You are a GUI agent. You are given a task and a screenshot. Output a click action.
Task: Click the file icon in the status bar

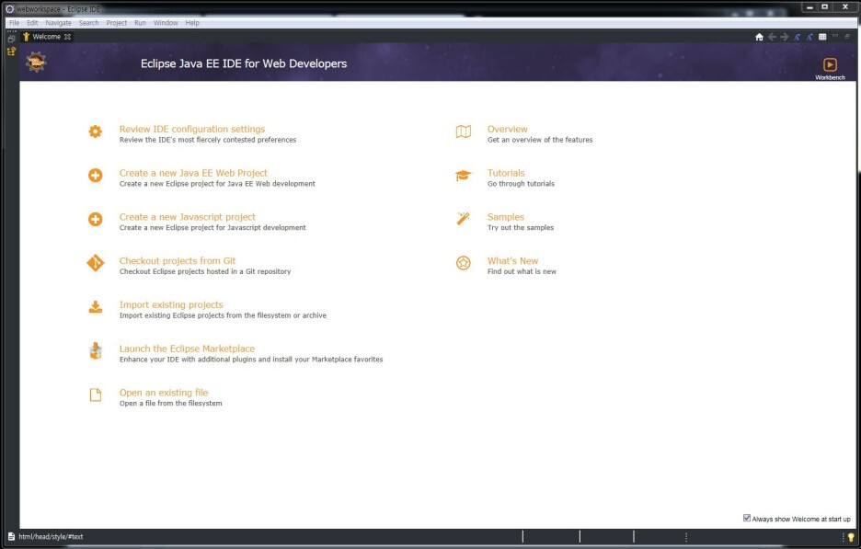click(x=11, y=536)
